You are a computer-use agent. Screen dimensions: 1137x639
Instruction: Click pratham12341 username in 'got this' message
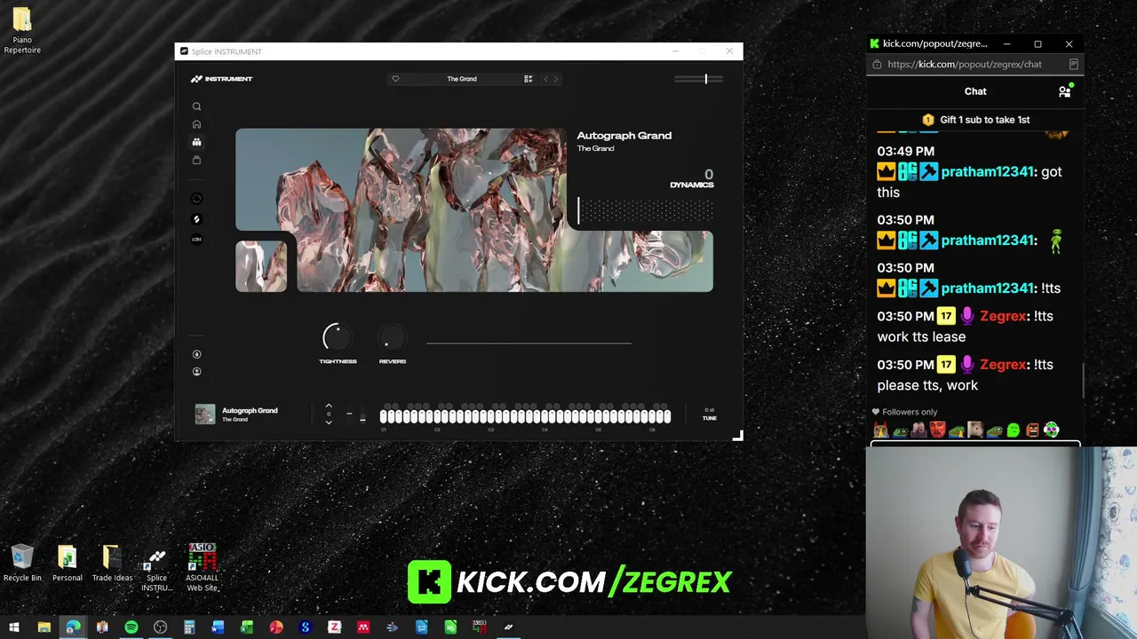pyautogui.click(x=988, y=172)
